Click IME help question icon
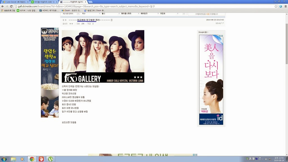 (x=256, y=159)
